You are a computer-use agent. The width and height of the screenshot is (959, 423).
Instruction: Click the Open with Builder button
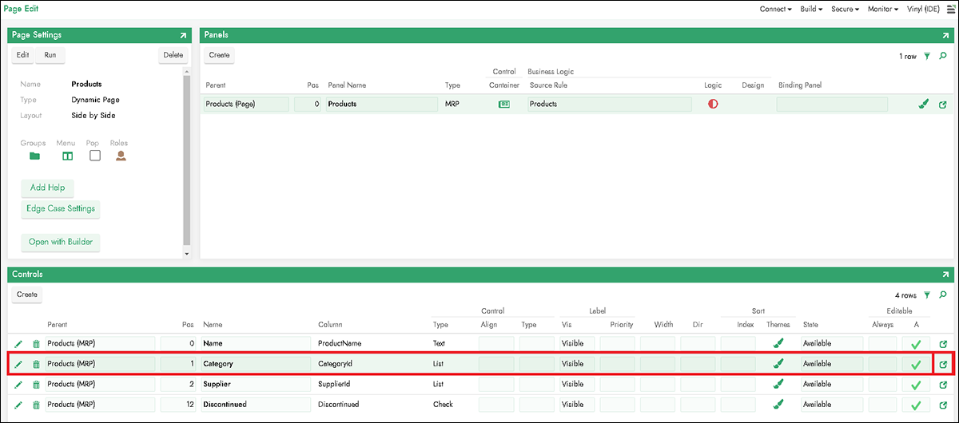(x=60, y=242)
